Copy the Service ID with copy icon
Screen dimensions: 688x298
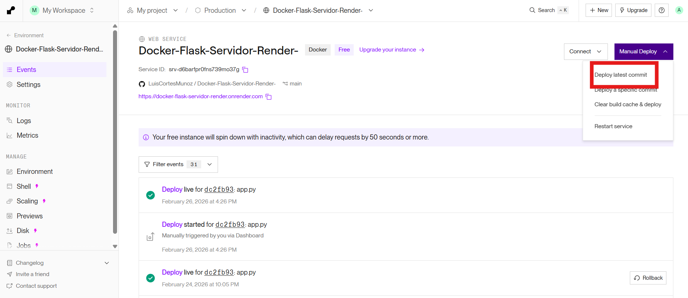pyautogui.click(x=245, y=70)
